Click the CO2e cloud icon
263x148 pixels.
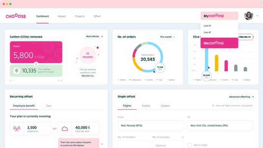pos(65,129)
